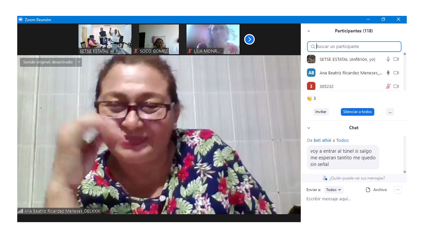Click the Invitar button

coord(321,112)
